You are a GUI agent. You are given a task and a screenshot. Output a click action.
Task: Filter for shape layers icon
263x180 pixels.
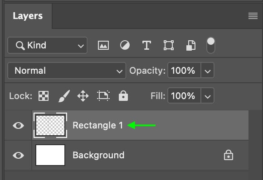click(169, 45)
